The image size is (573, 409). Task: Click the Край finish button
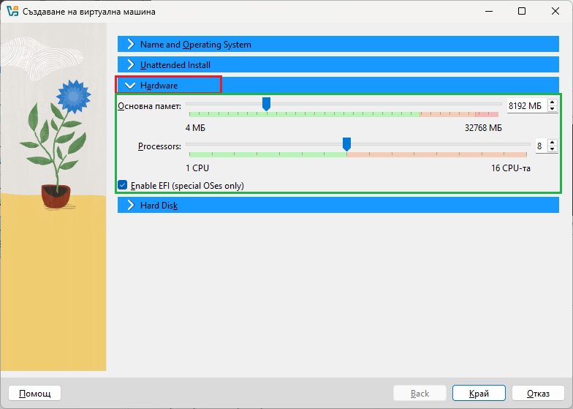tap(479, 394)
